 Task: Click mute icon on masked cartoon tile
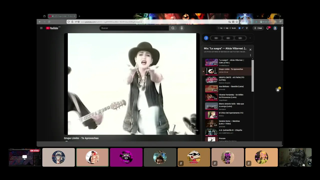(x=181, y=163)
